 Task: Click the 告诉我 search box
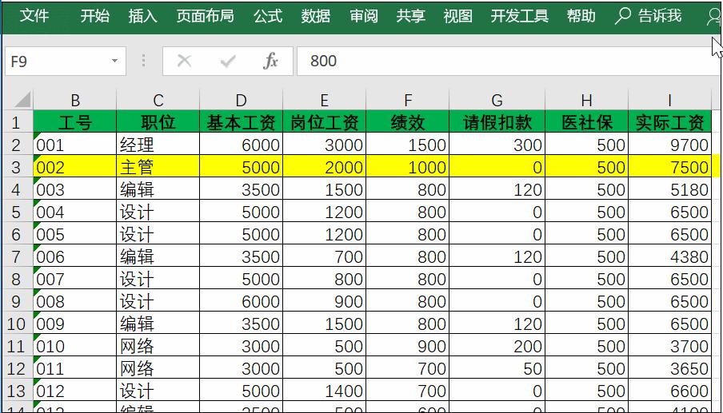pyautogui.click(x=659, y=16)
